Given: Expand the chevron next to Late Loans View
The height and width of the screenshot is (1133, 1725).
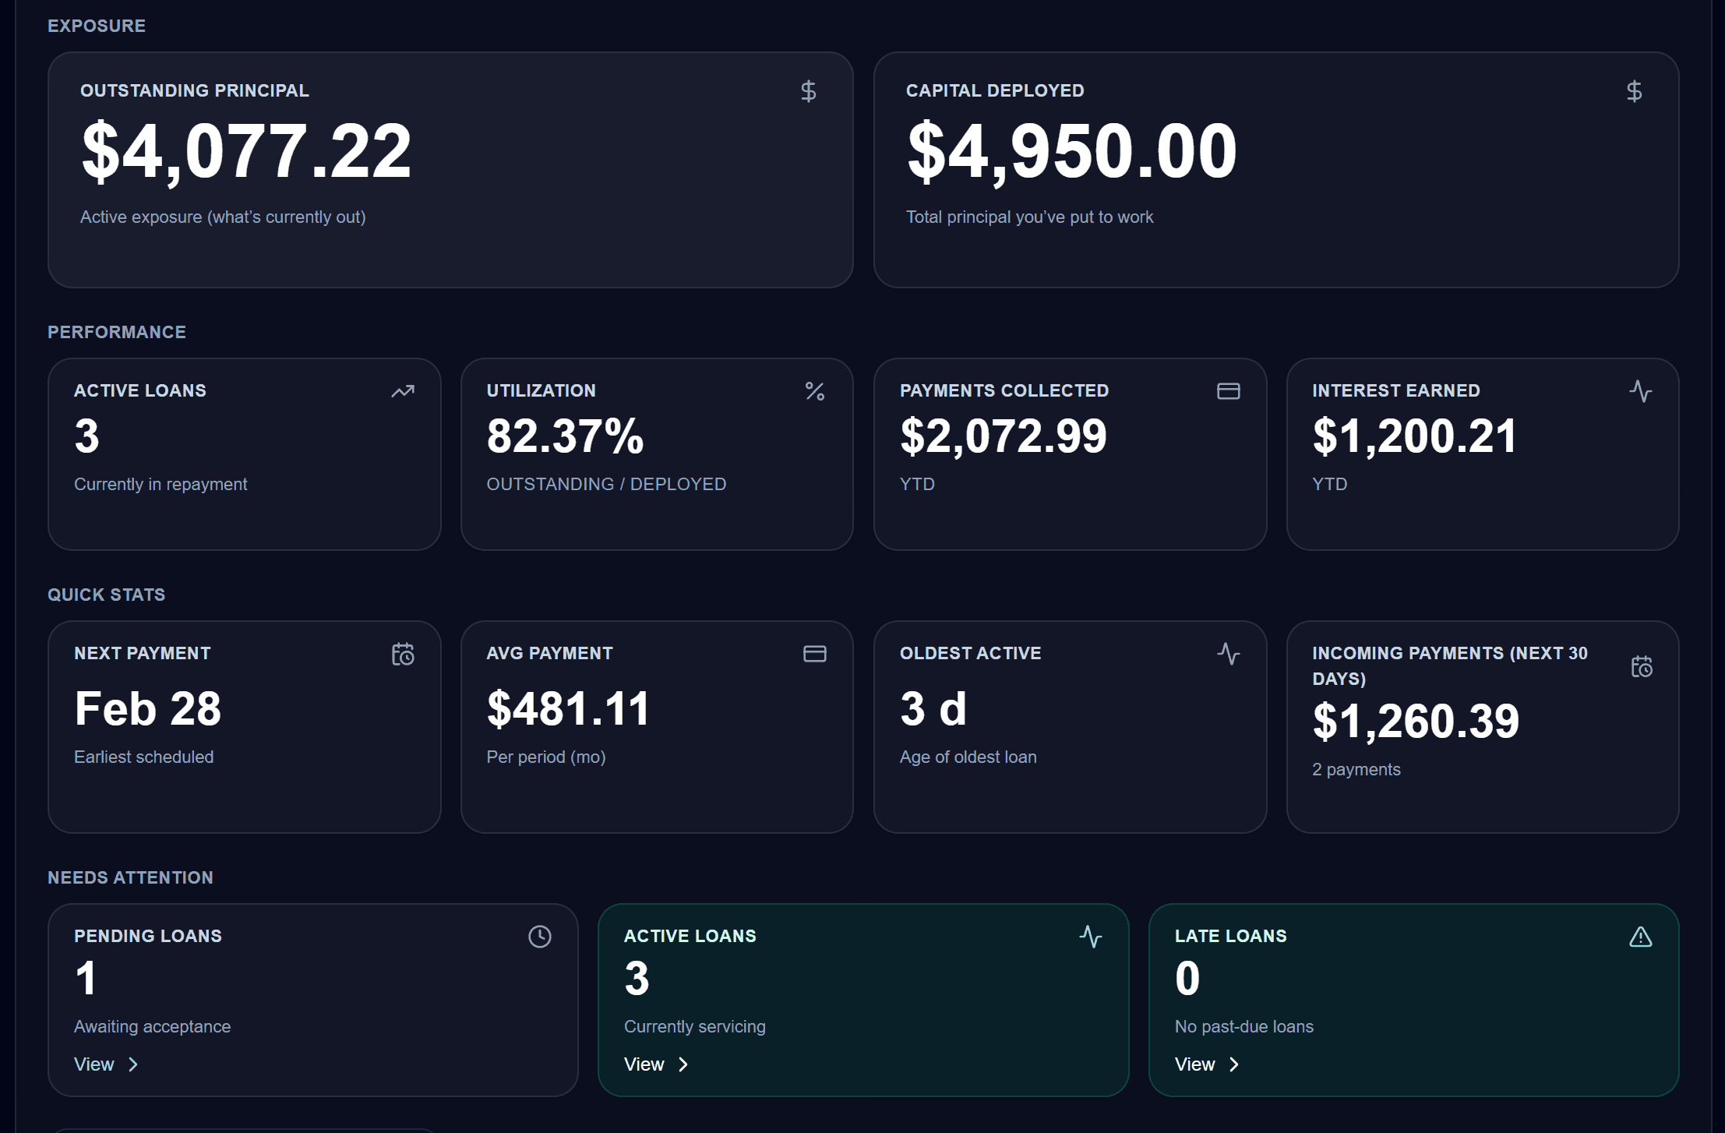Looking at the screenshot, I should point(1234,1064).
